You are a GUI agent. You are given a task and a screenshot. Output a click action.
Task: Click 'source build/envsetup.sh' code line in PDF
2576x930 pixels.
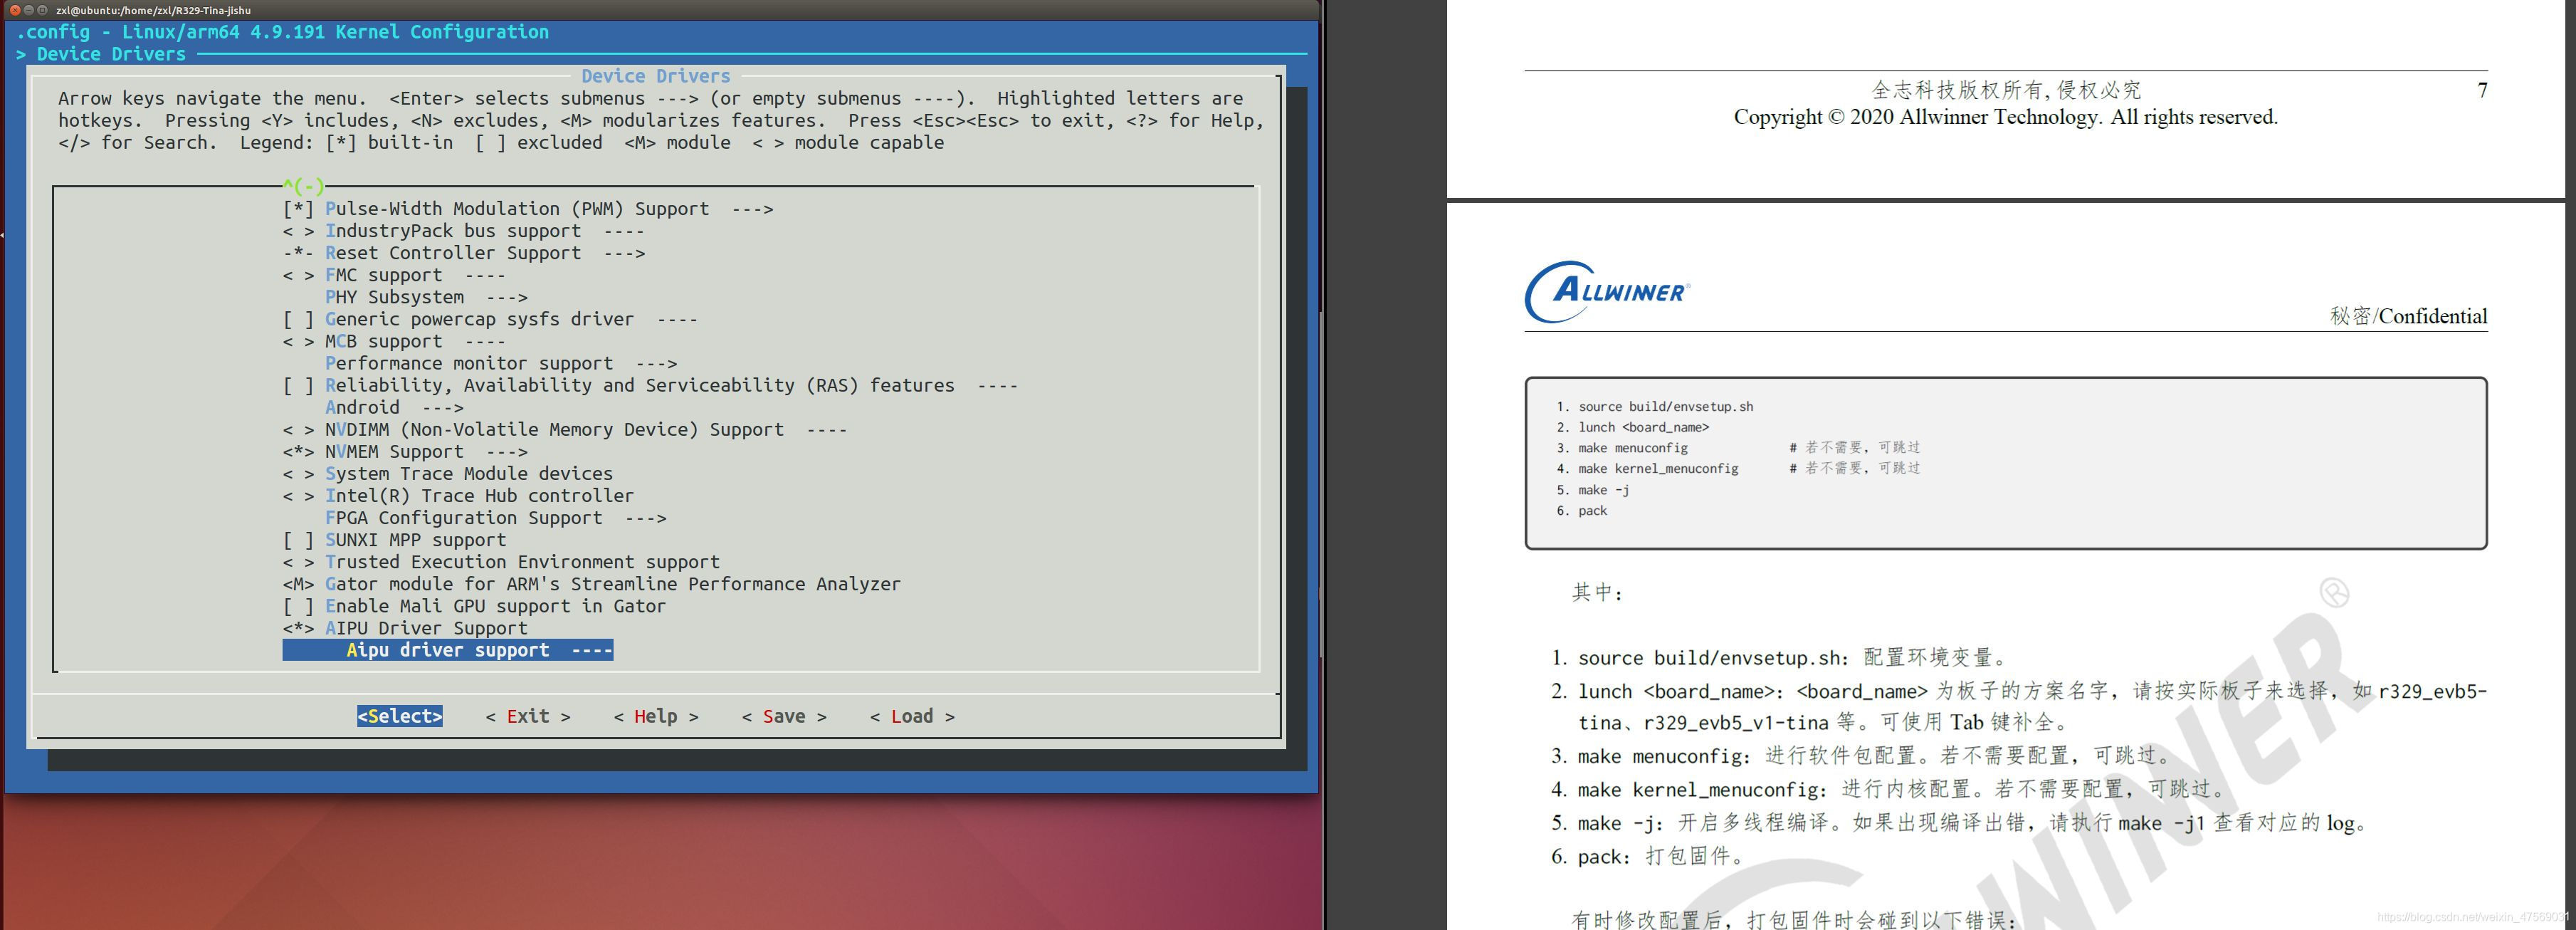click(1665, 407)
